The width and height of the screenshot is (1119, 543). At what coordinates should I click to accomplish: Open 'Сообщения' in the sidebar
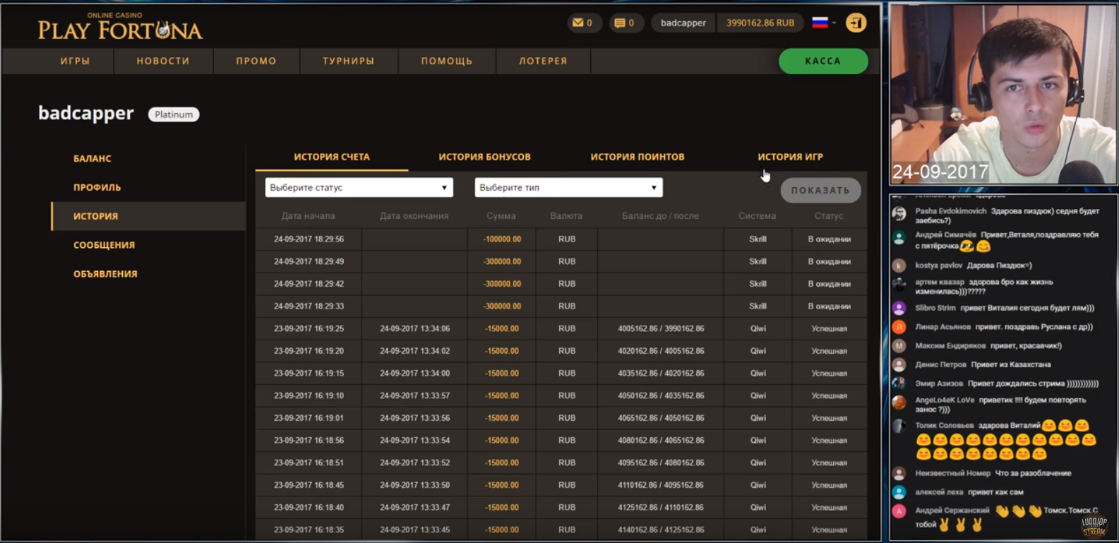pos(104,245)
